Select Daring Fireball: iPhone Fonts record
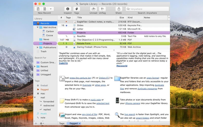 point(114,47)
